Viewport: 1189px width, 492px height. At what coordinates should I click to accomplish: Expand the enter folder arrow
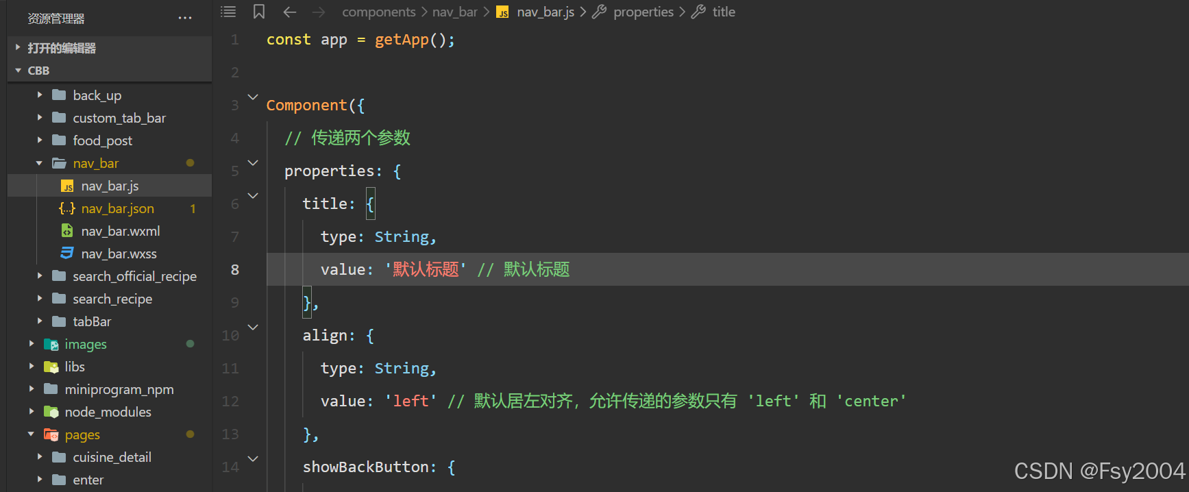pyautogui.click(x=40, y=480)
